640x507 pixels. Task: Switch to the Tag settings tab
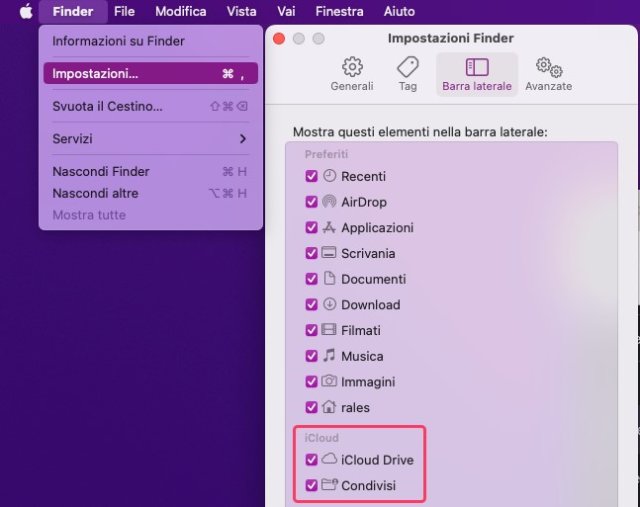[x=408, y=74]
